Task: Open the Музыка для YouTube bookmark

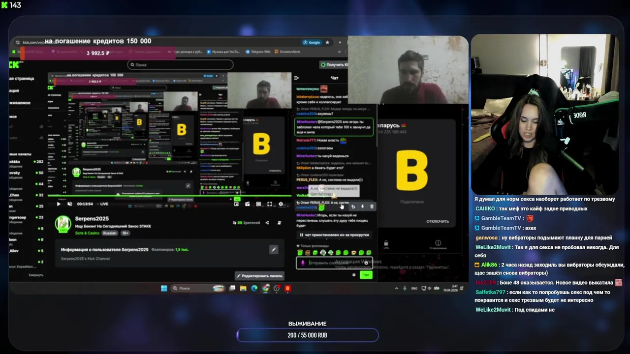Action: click(223, 52)
